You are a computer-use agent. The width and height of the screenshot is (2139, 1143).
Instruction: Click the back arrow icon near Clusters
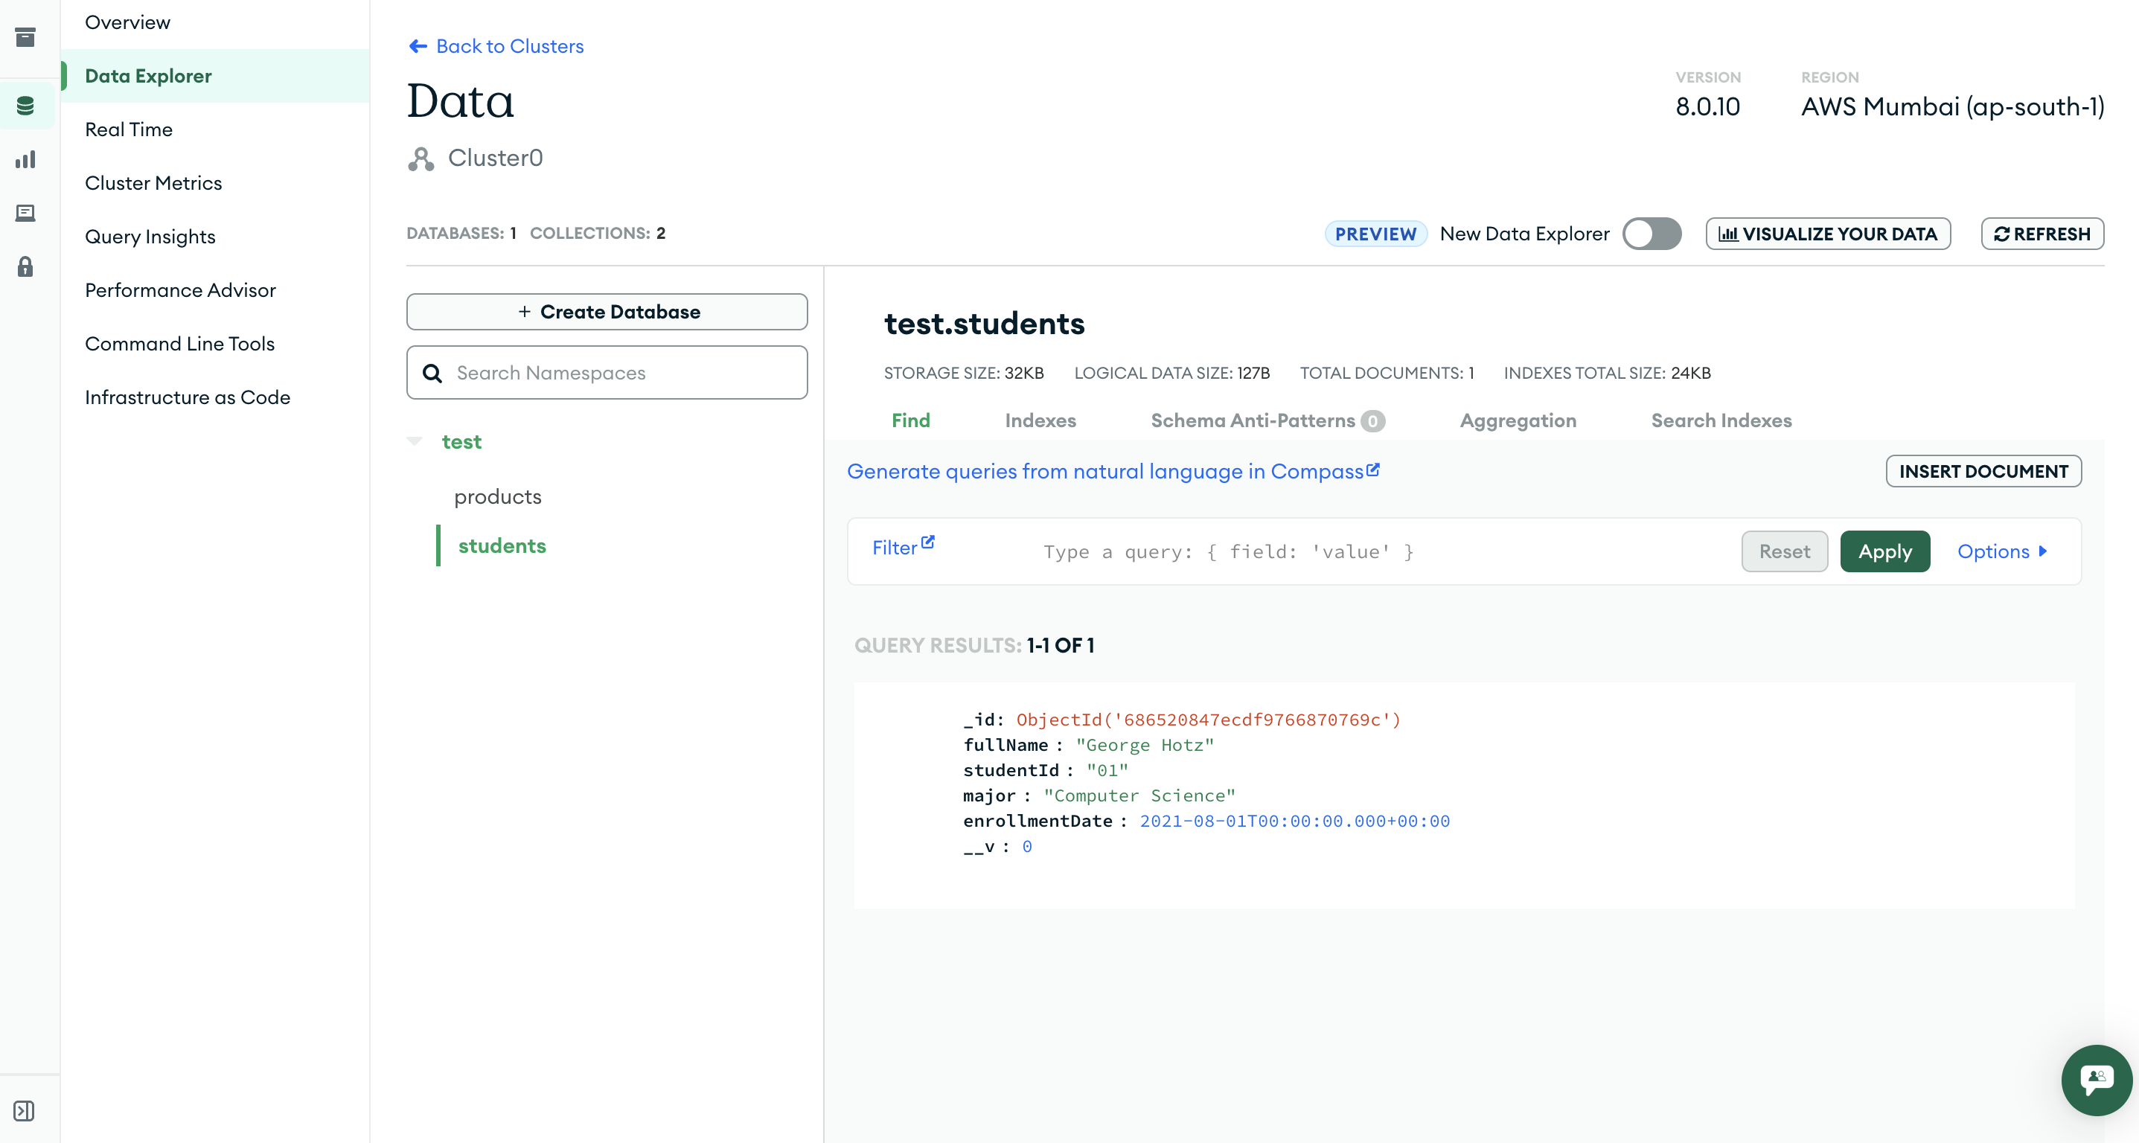(x=418, y=46)
